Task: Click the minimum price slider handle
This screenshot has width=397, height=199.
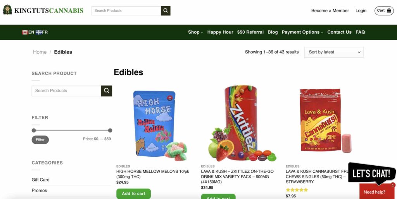Action: [x=34, y=130]
